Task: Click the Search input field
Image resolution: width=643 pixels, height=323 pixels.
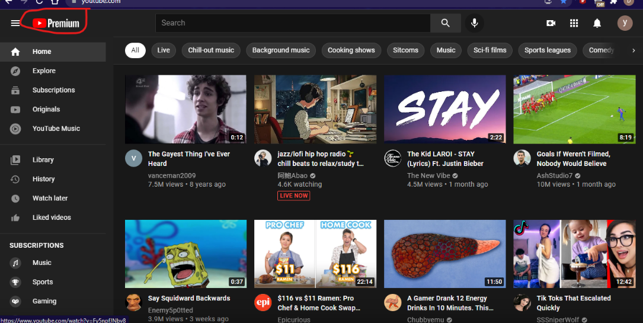Action: pos(293,23)
